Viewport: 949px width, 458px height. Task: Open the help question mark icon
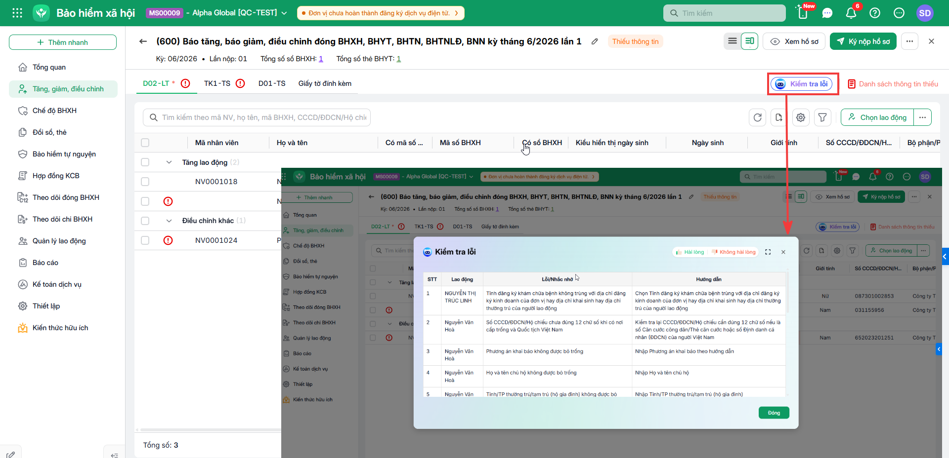click(x=875, y=13)
